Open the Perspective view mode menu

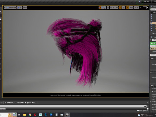11,8
